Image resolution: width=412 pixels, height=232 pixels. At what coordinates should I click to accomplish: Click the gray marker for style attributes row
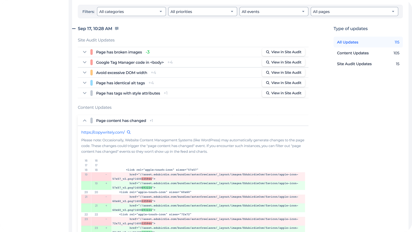tap(91, 93)
